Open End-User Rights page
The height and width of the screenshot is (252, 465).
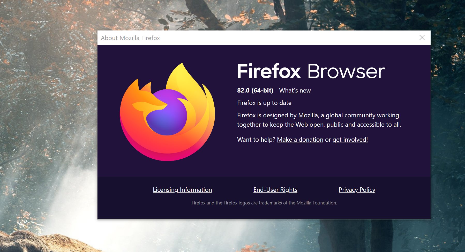tap(275, 190)
